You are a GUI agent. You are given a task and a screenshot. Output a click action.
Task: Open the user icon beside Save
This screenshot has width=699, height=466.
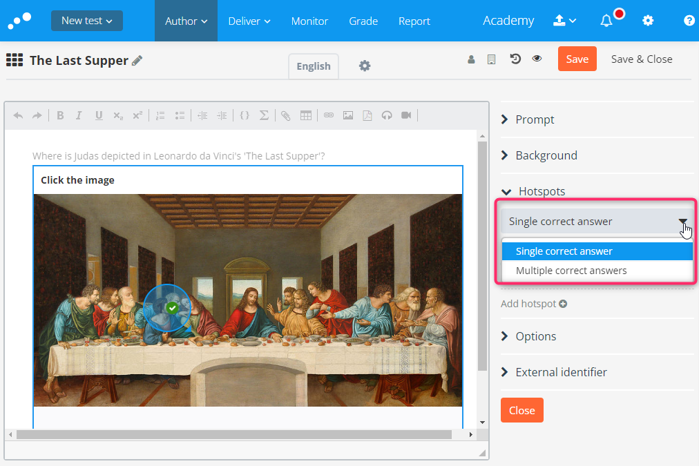point(471,59)
